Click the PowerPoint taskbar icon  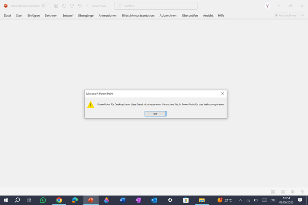(x=91, y=200)
